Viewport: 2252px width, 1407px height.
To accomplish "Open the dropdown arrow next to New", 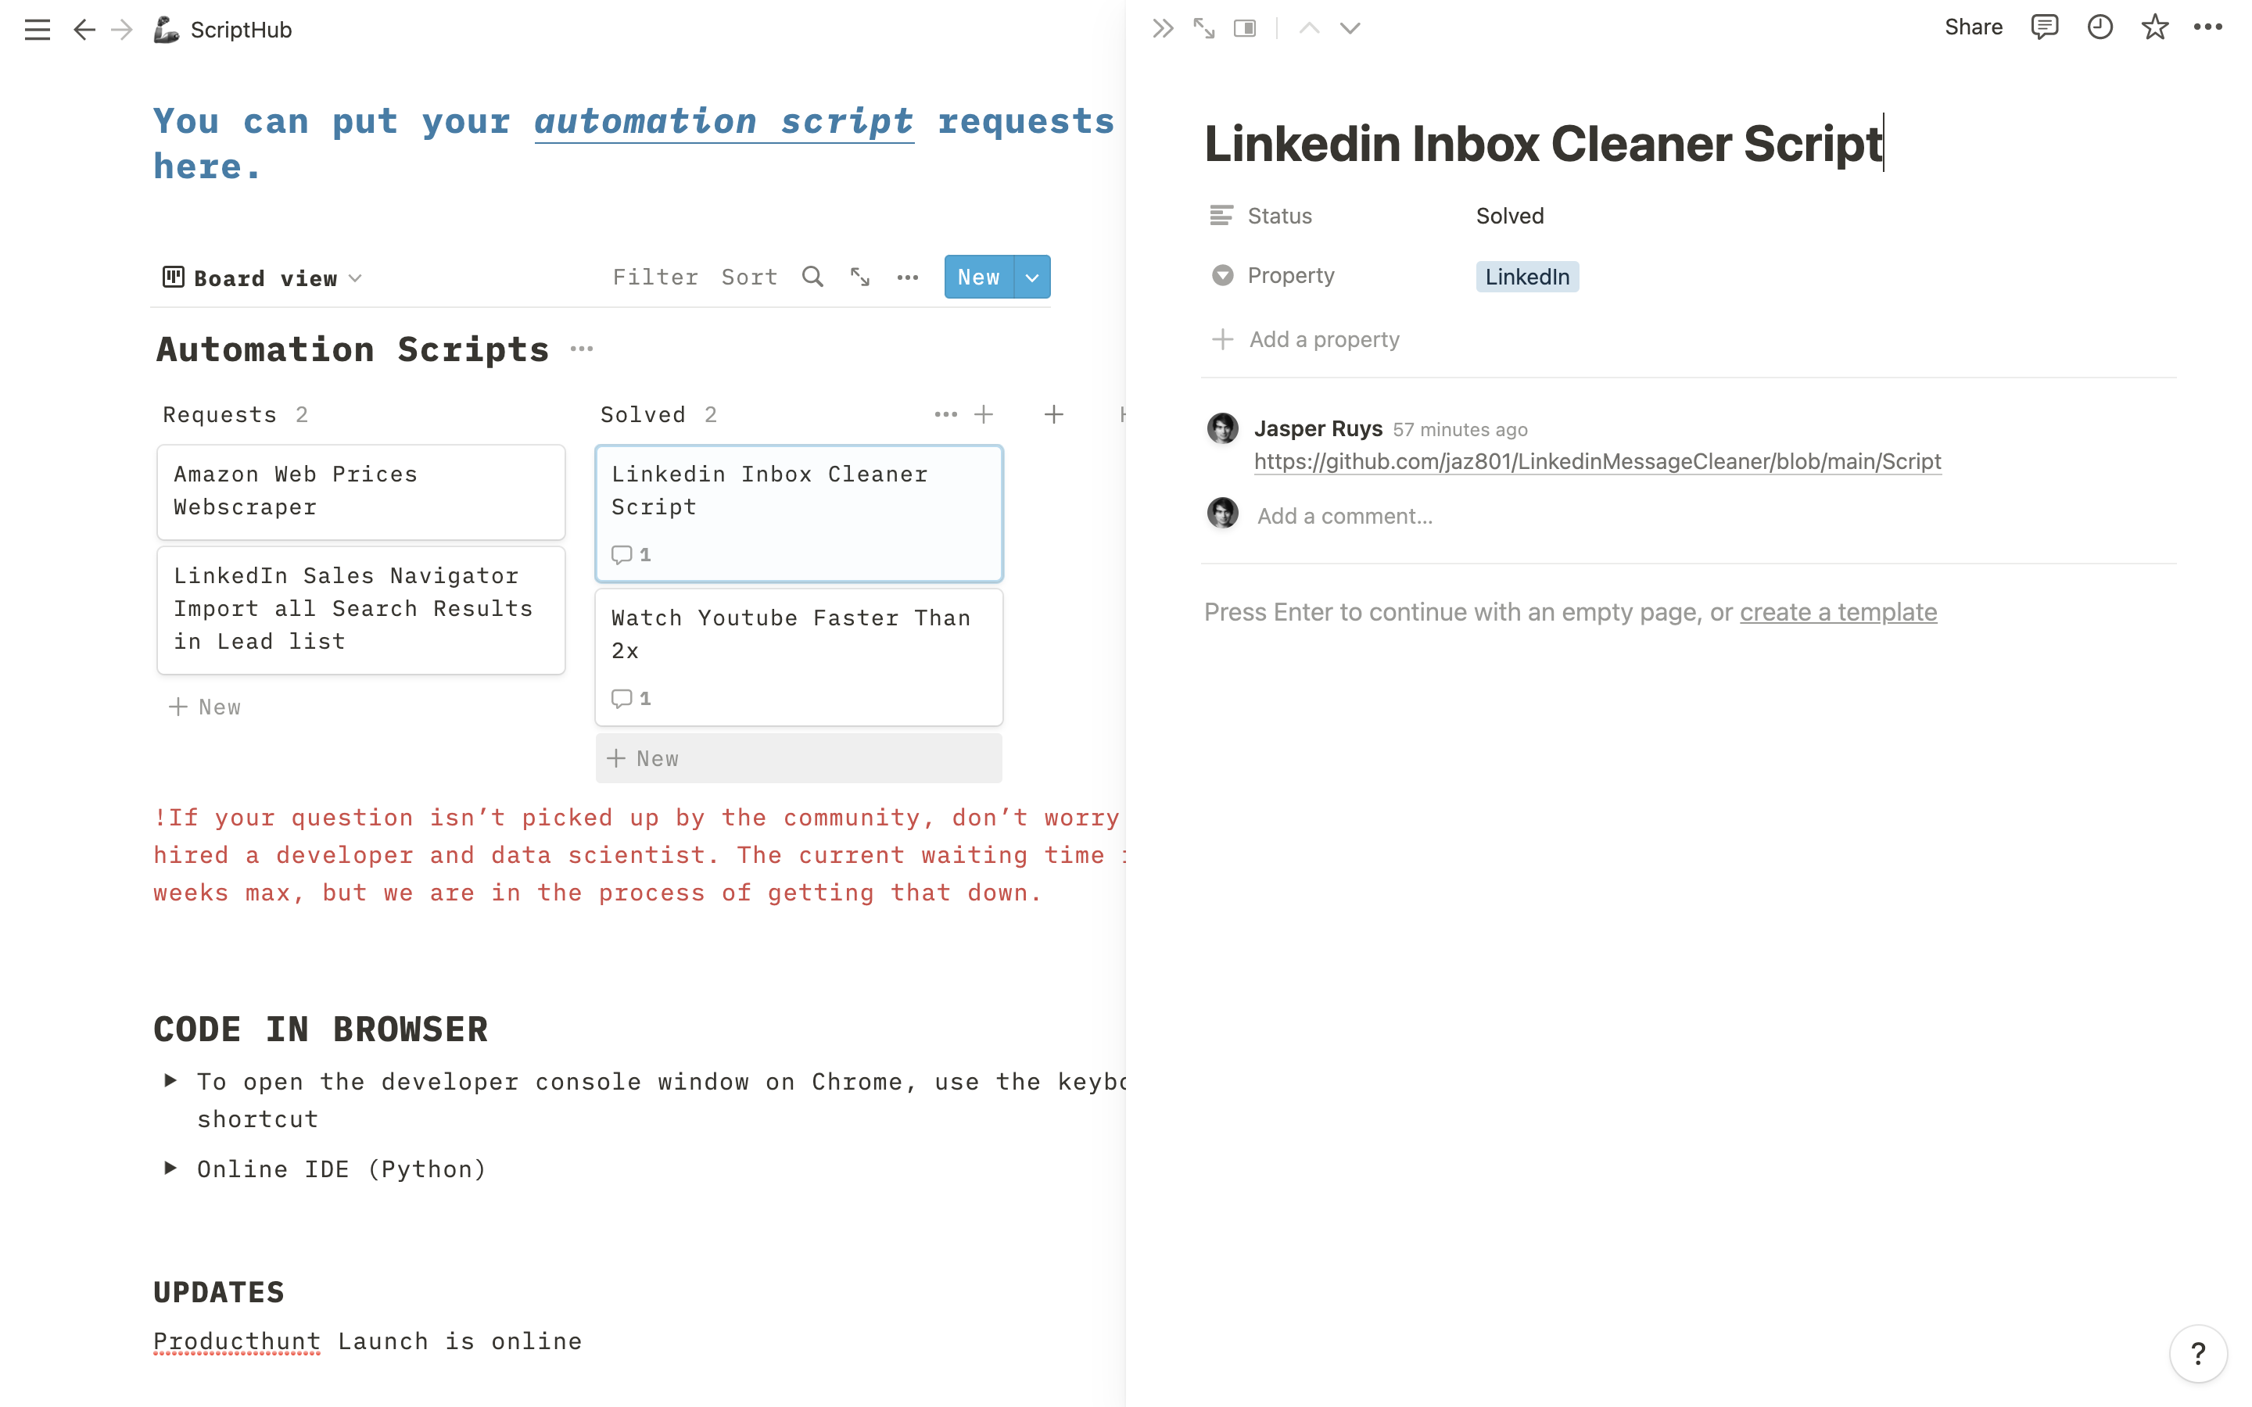I will pos(1032,277).
